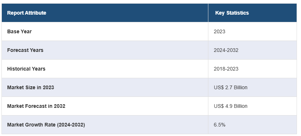Screen dimensions: 301x136
Task: Select the Base Year label cell
Action: click(105, 31)
